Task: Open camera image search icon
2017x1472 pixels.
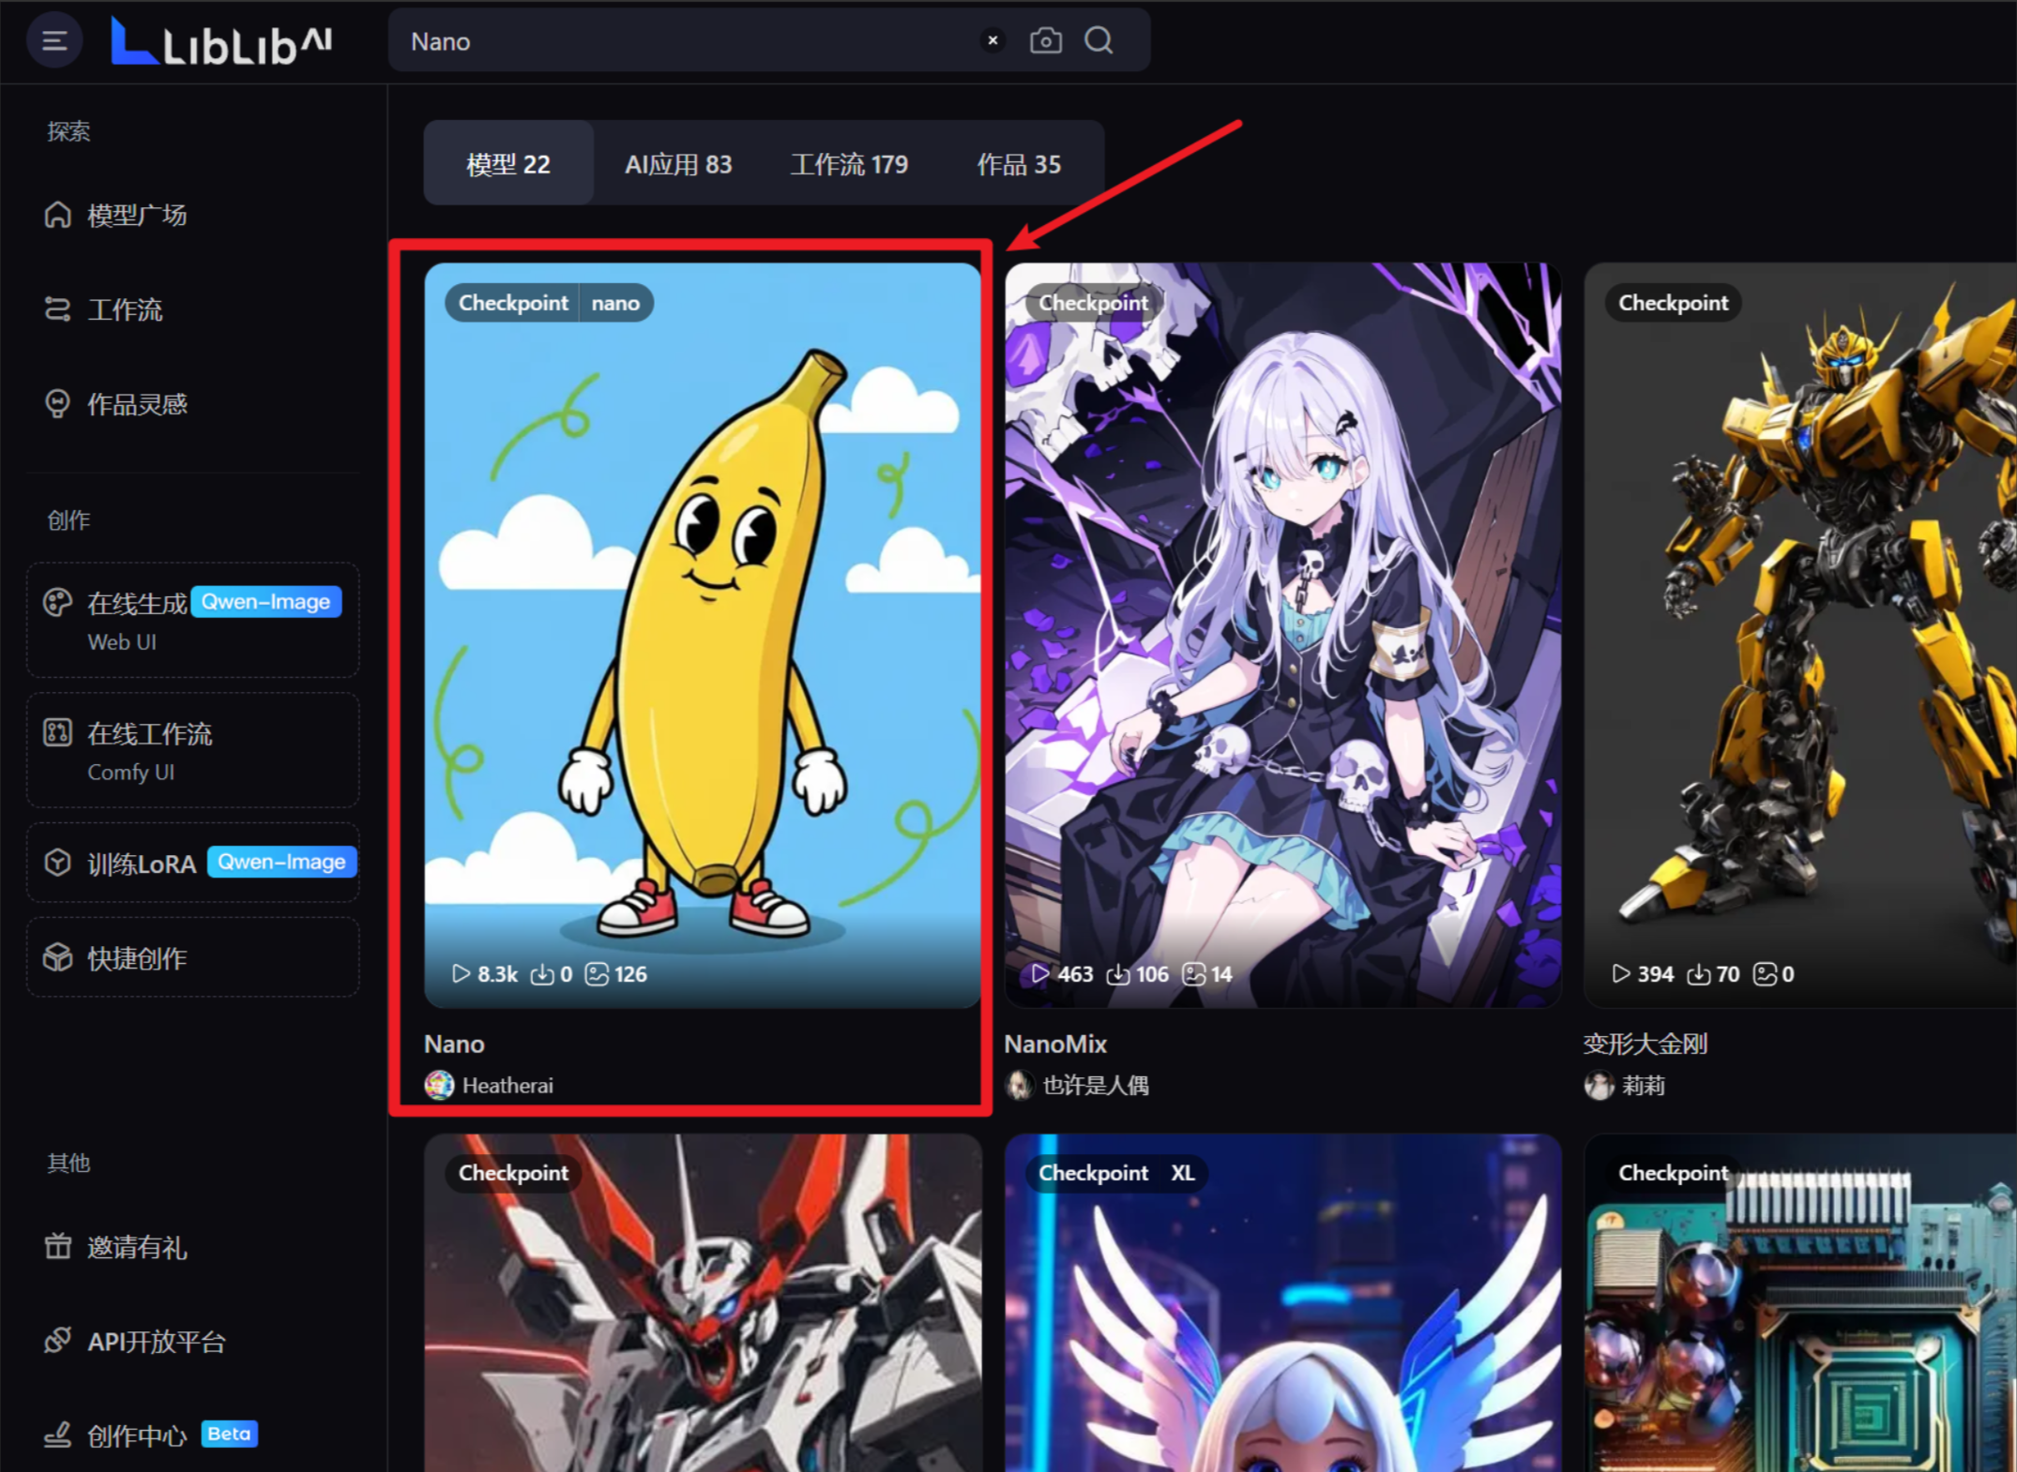Action: (x=1045, y=41)
